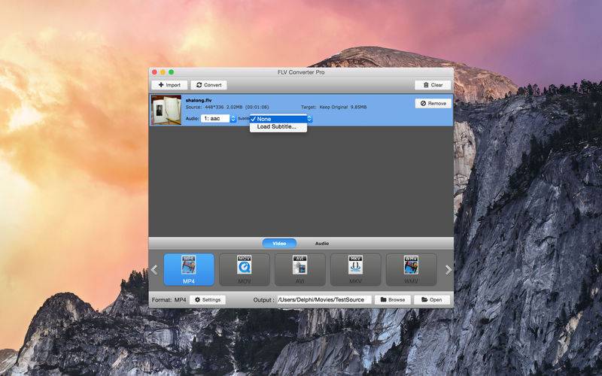Show previous formats with left arrow
Viewport: 602px width, 376px height.
click(154, 270)
